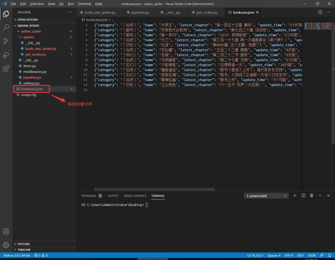Click the Explorer icon in the activity bar
This screenshot has width=335, height=260.
coord(6,14)
